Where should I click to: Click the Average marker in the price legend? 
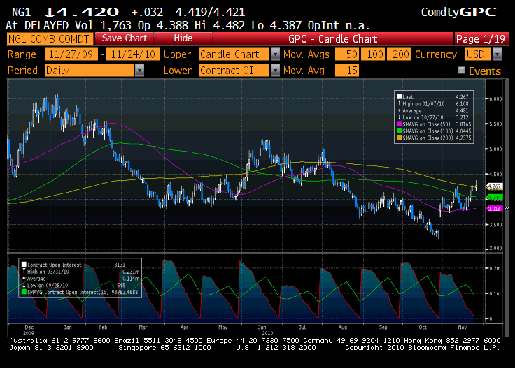399,110
